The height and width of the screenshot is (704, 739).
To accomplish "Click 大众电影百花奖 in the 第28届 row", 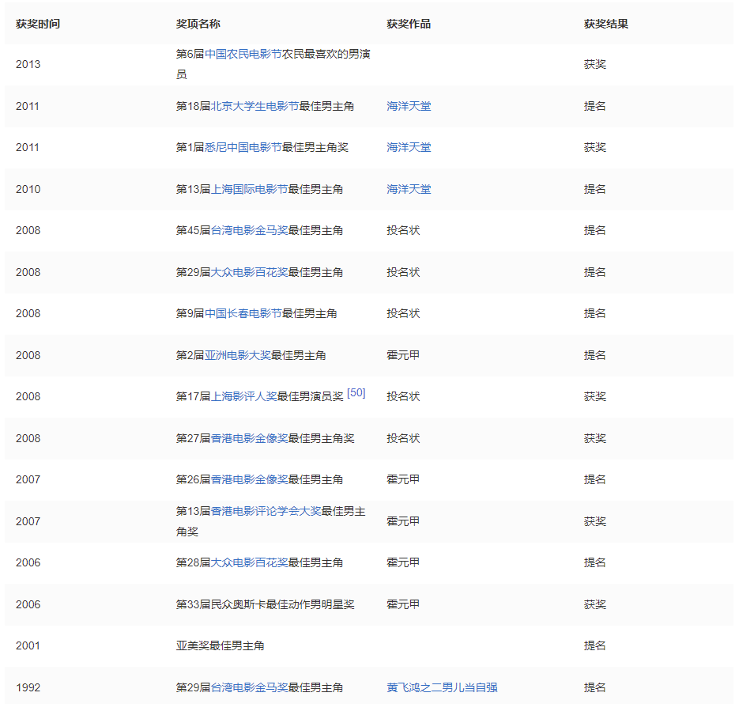I will [x=248, y=562].
